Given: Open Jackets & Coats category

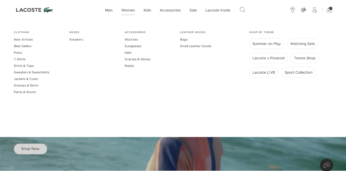Looking at the screenshot, I should tap(26, 79).
